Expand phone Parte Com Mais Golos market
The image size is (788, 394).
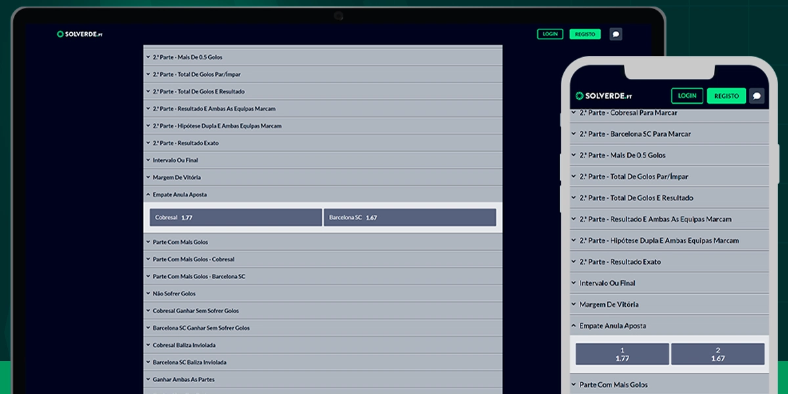pyautogui.click(x=613, y=385)
